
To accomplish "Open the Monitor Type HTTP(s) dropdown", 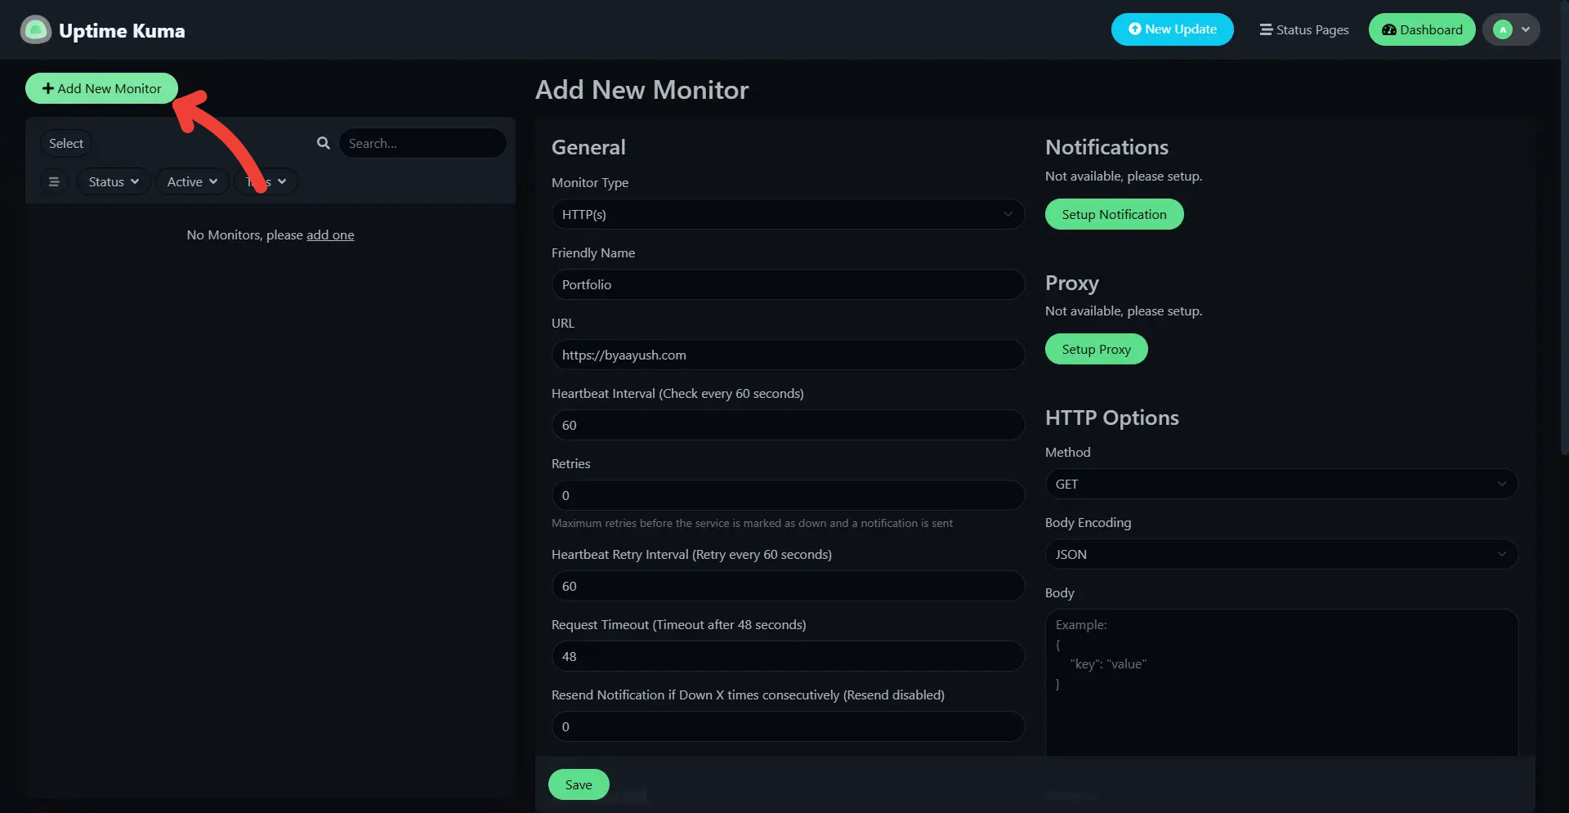I will tap(787, 214).
